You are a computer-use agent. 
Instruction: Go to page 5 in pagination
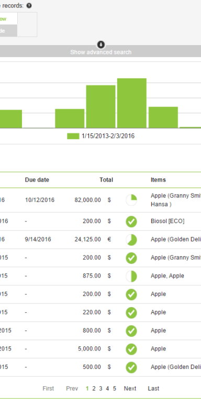click(x=114, y=389)
